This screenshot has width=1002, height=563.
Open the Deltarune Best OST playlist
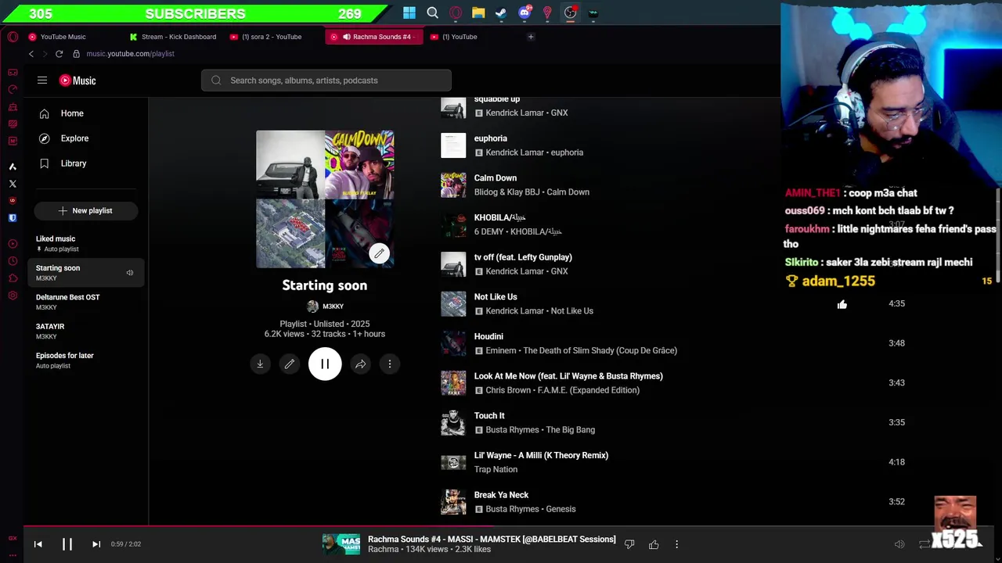[86, 302]
